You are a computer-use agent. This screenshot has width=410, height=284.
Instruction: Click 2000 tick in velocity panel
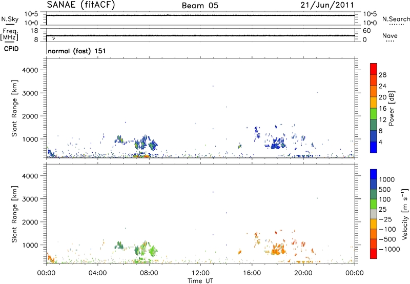point(30,222)
